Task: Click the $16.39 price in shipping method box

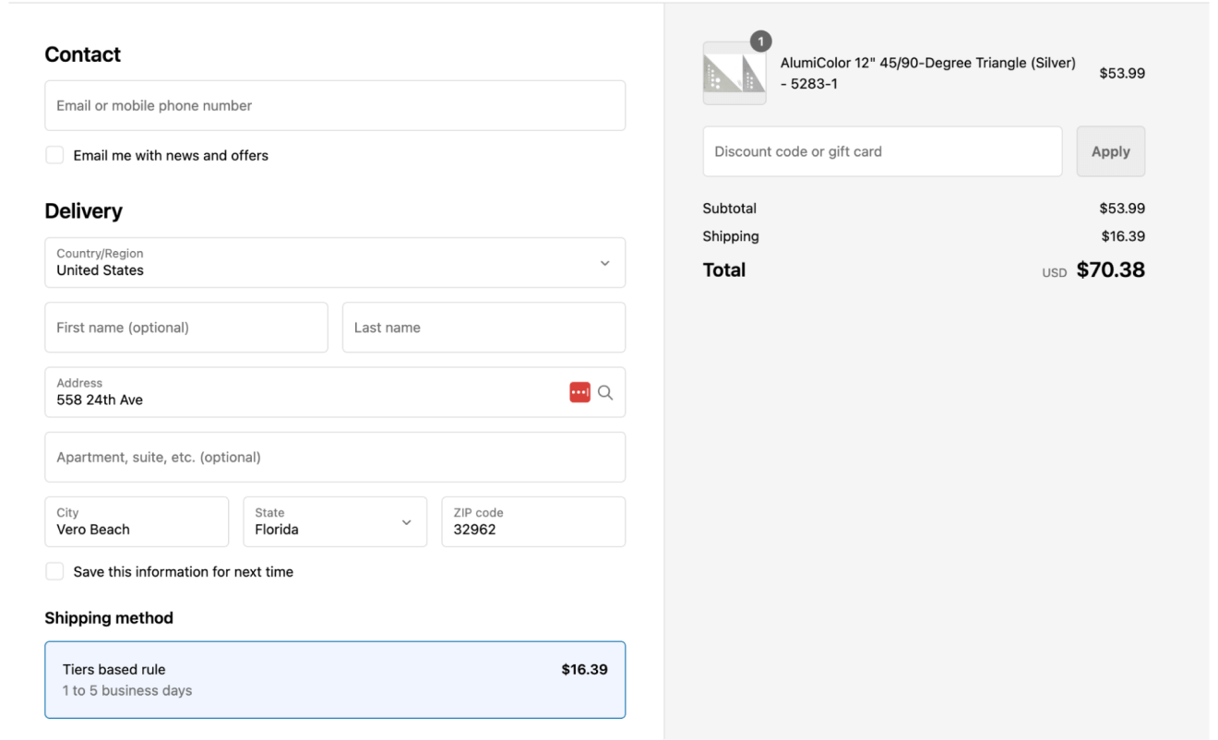Action: (x=584, y=670)
